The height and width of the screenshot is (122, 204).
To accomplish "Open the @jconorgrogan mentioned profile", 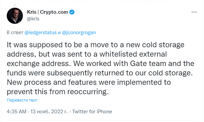I will pyautogui.click(x=79, y=33).
